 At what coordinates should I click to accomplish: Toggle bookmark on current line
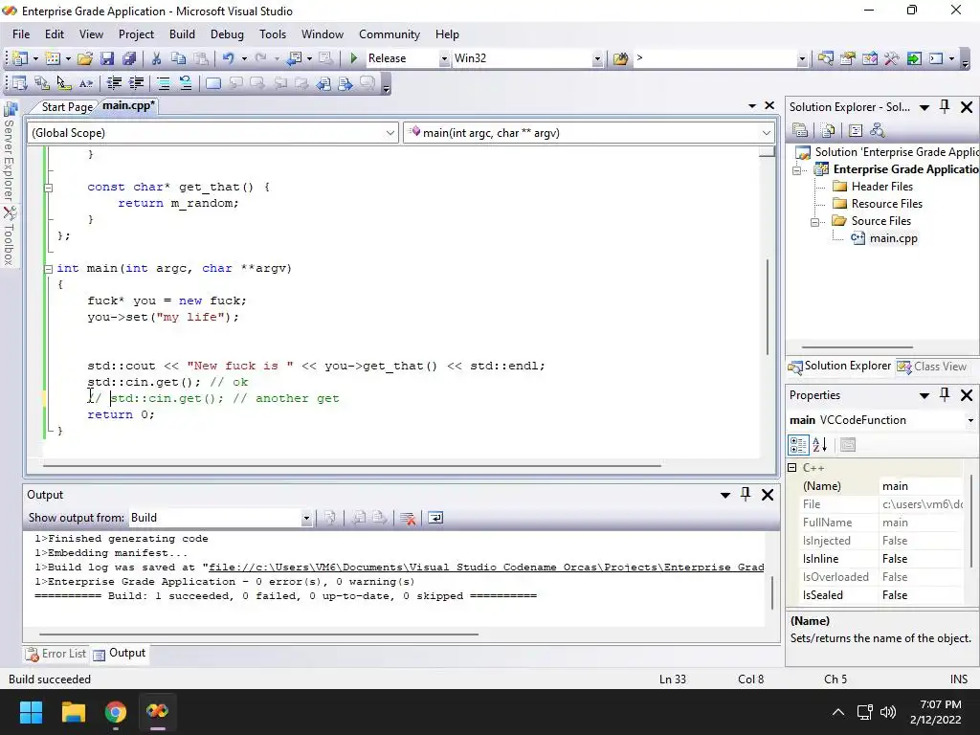(213, 83)
